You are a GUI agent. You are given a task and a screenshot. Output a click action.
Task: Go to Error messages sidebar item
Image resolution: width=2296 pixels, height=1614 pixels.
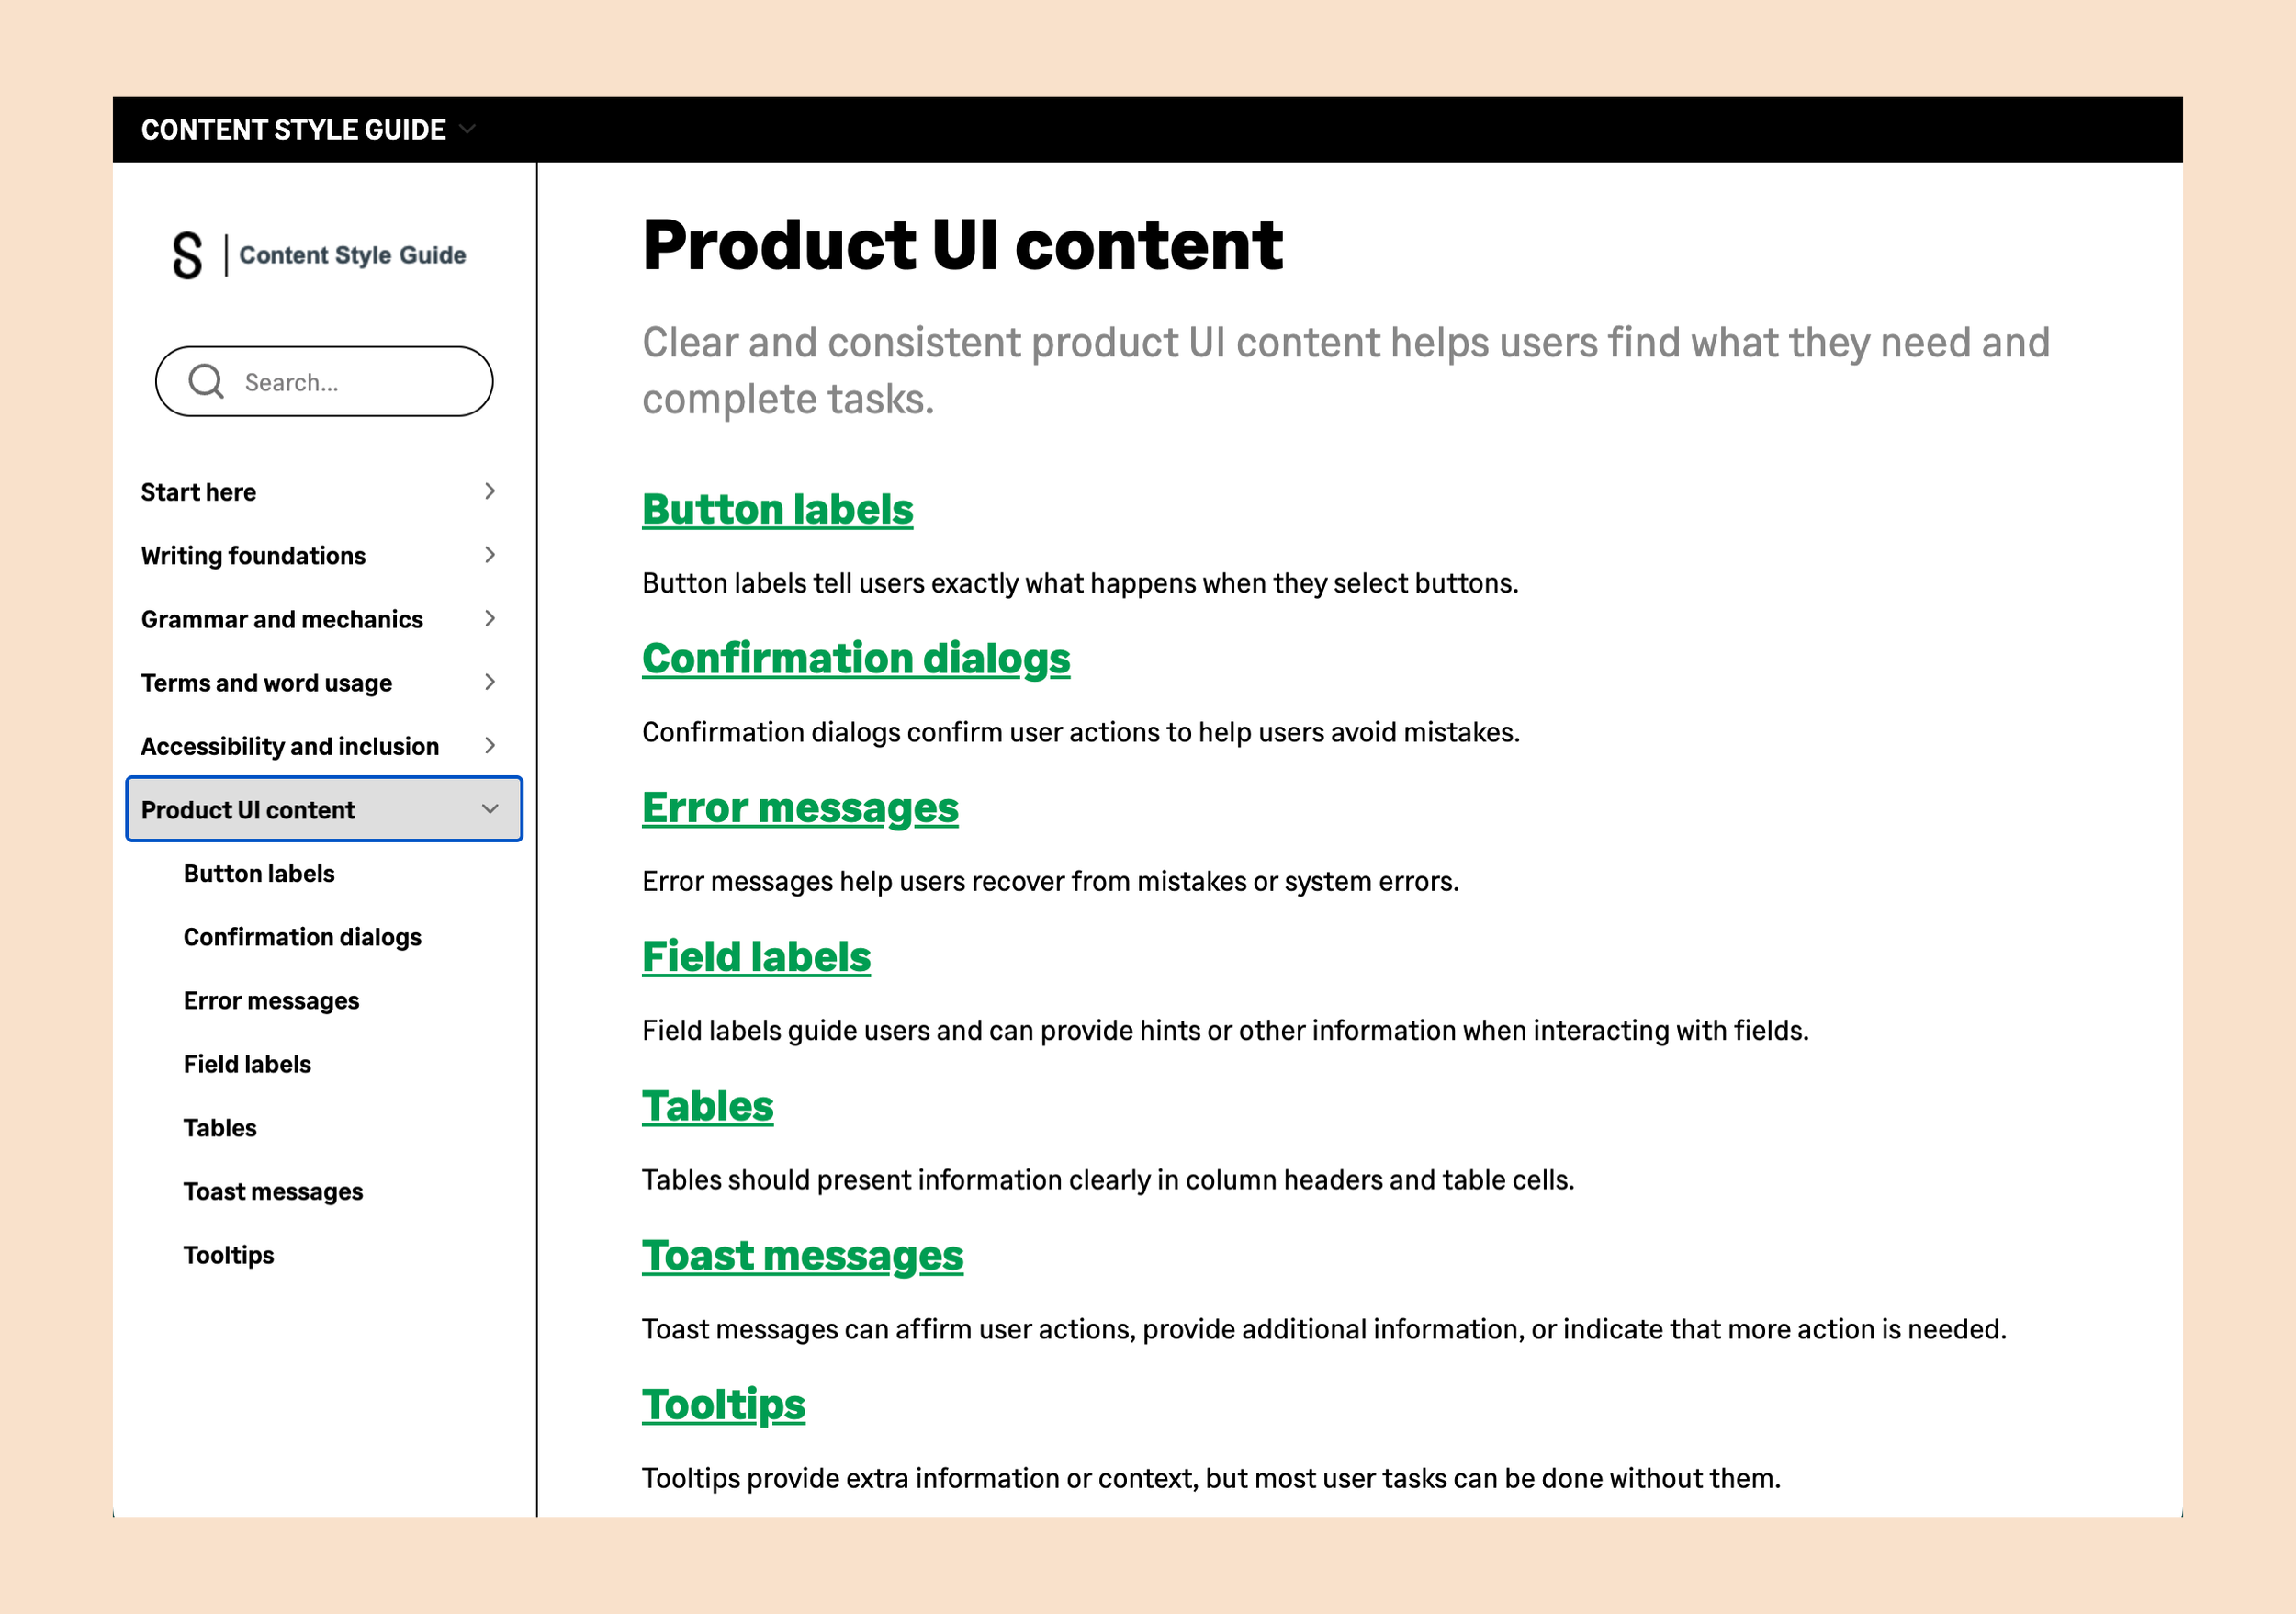[271, 1000]
